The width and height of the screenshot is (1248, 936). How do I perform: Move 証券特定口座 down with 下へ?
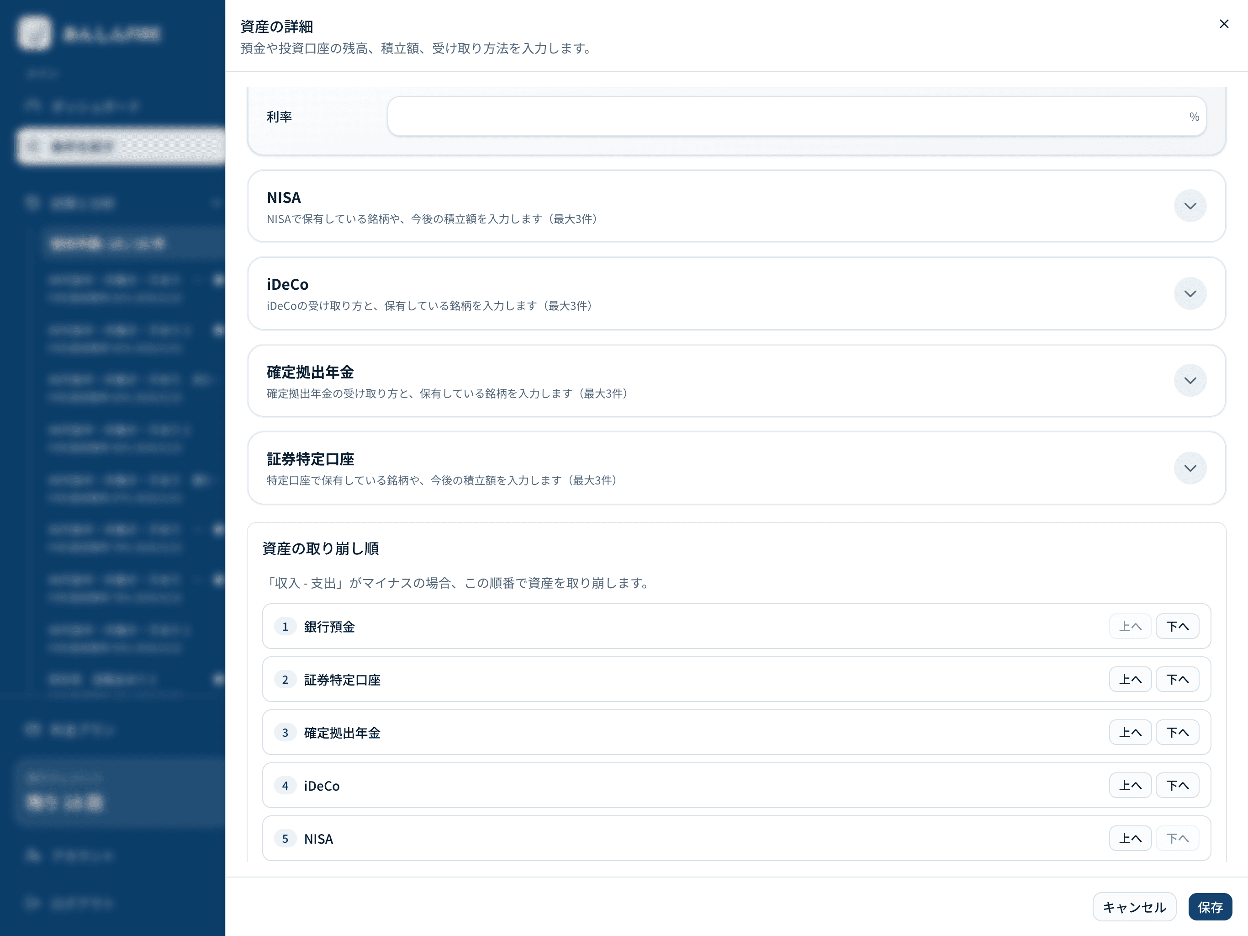tap(1177, 679)
